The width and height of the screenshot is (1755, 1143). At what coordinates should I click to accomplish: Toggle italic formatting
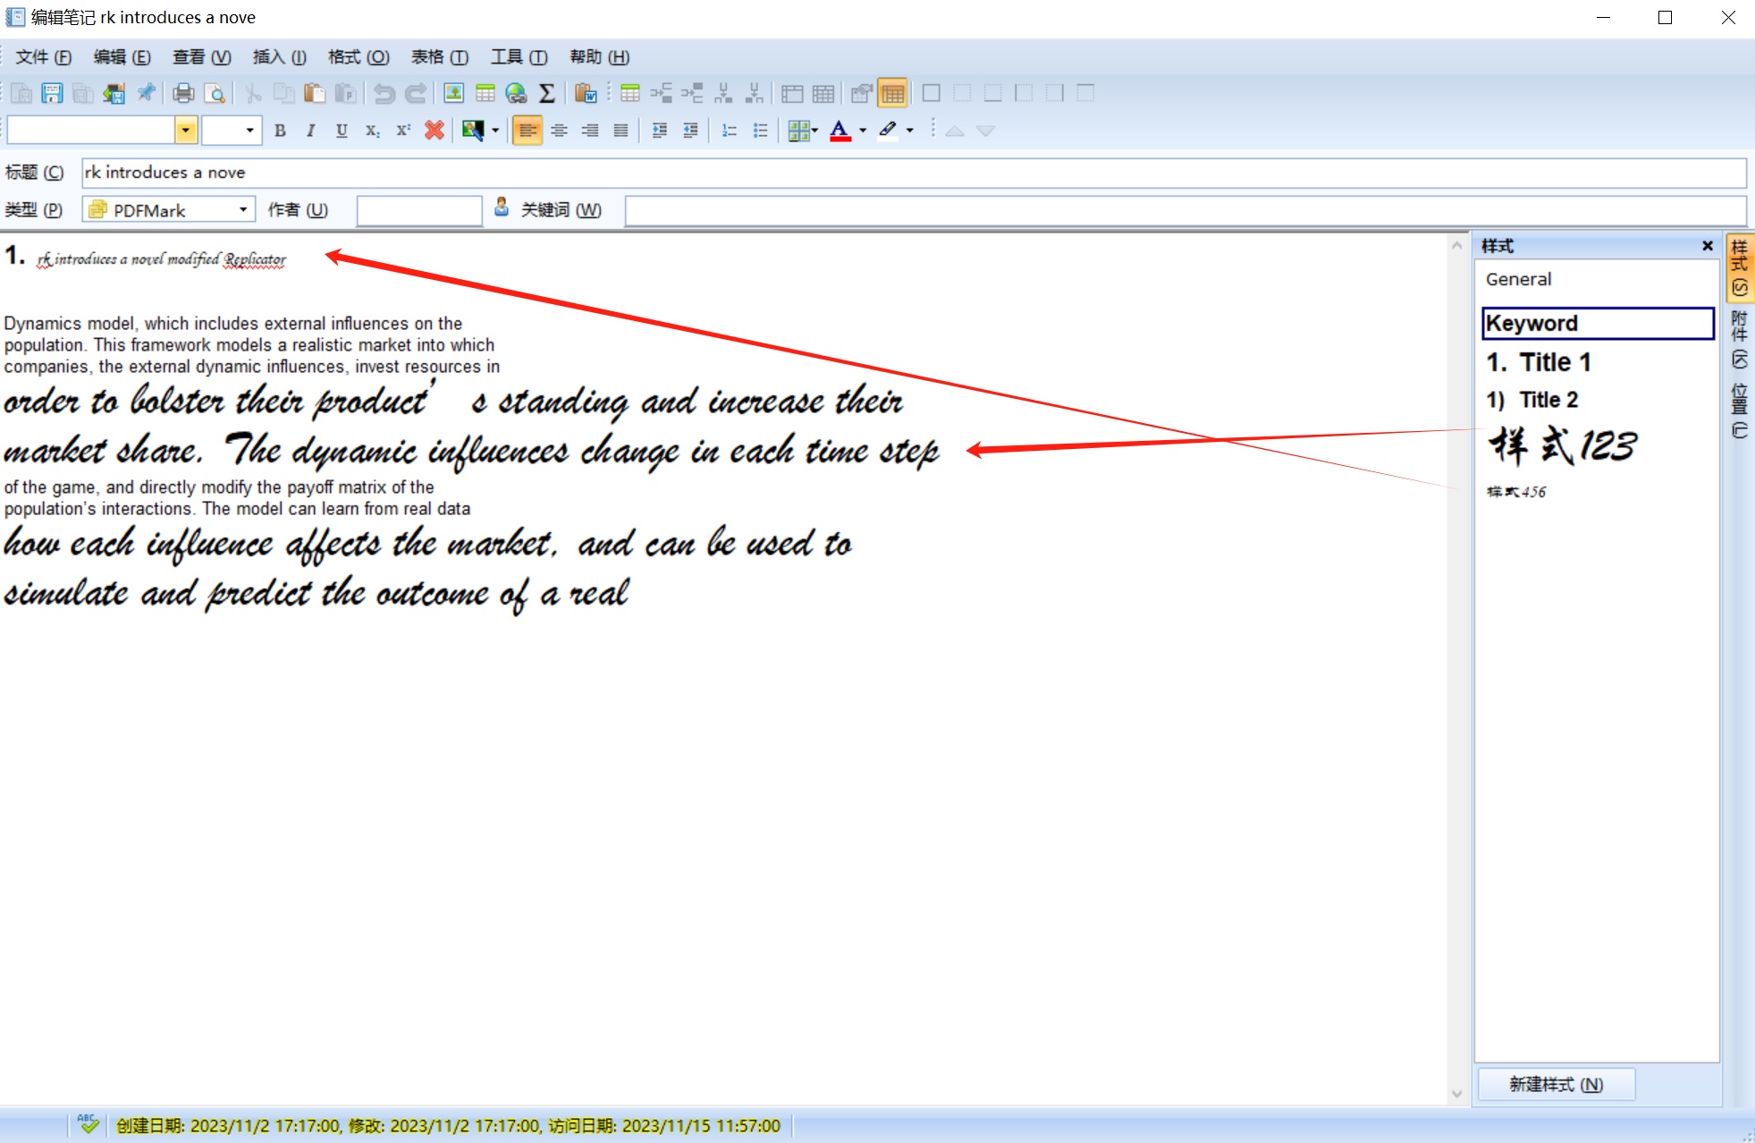click(x=310, y=131)
